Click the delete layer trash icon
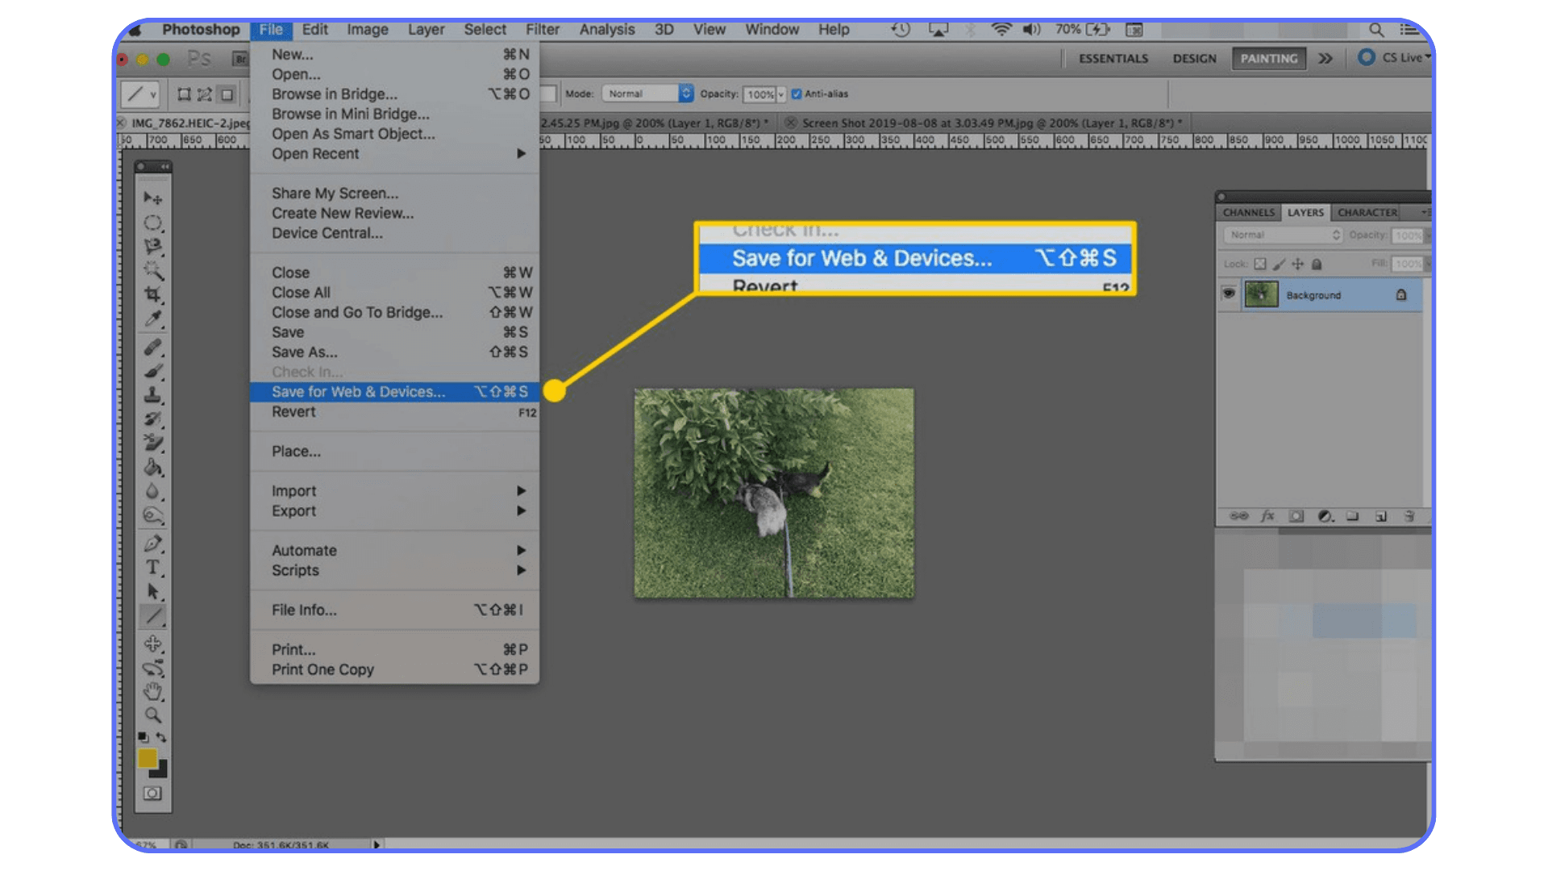Image resolution: width=1548 pixels, height=871 pixels. (x=1409, y=516)
